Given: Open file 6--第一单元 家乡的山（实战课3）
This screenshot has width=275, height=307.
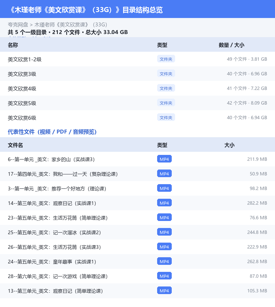Looking at the screenshot, I should [51, 159].
